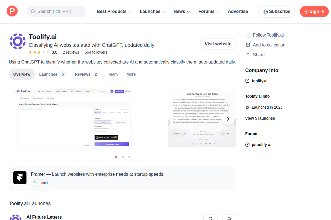Upvote AI Future Letters with the upvote icon
The image size is (331, 220).
229,218
